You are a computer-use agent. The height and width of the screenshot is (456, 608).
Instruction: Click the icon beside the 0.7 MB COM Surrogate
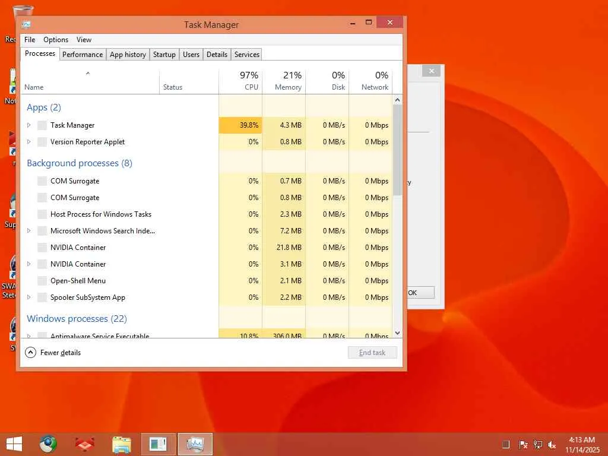click(42, 181)
